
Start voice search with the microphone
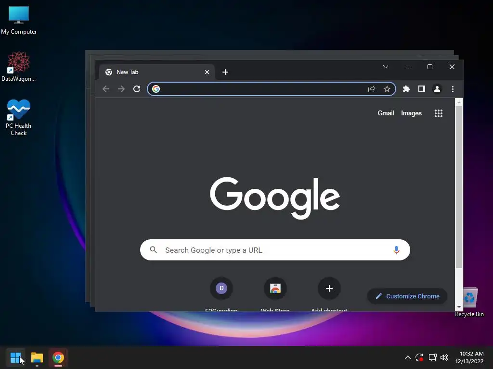click(x=397, y=250)
